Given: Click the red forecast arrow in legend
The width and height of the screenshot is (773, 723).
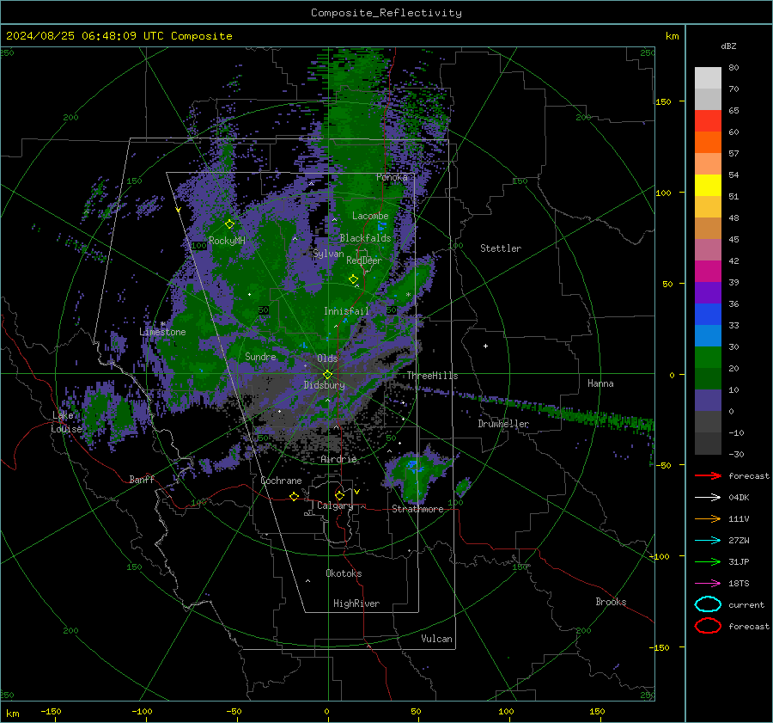Looking at the screenshot, I should [708, 475].
